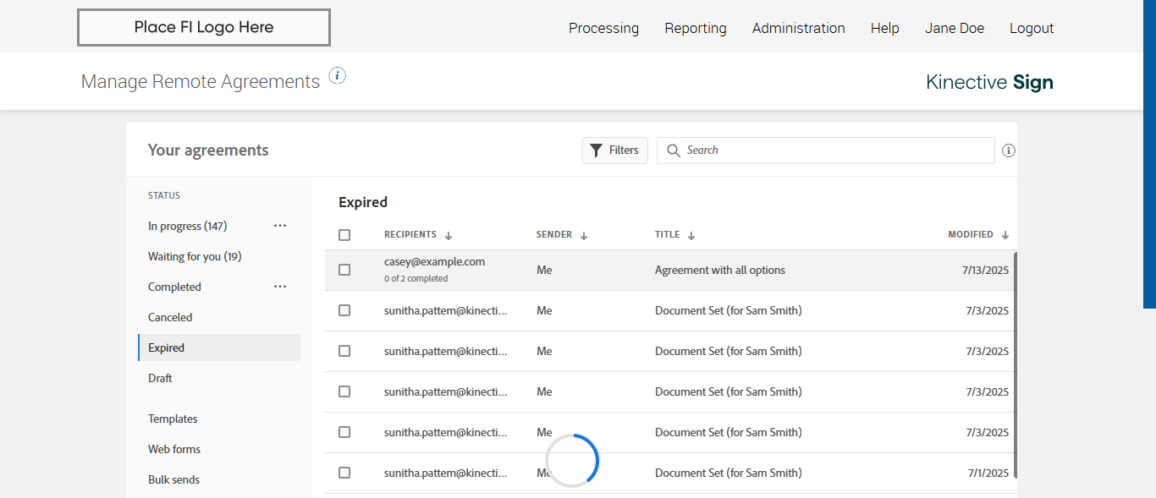Open the In progress more options ellipsis
The height and width of the screenshot is (498, 1156).
280,226
